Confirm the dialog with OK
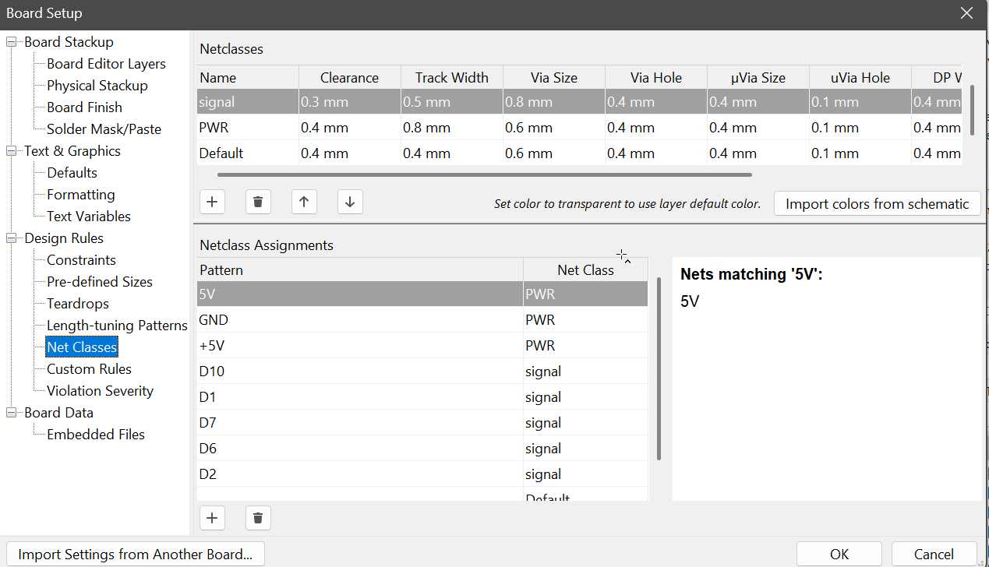Viewport: 989px width, 567px height. 839,555
